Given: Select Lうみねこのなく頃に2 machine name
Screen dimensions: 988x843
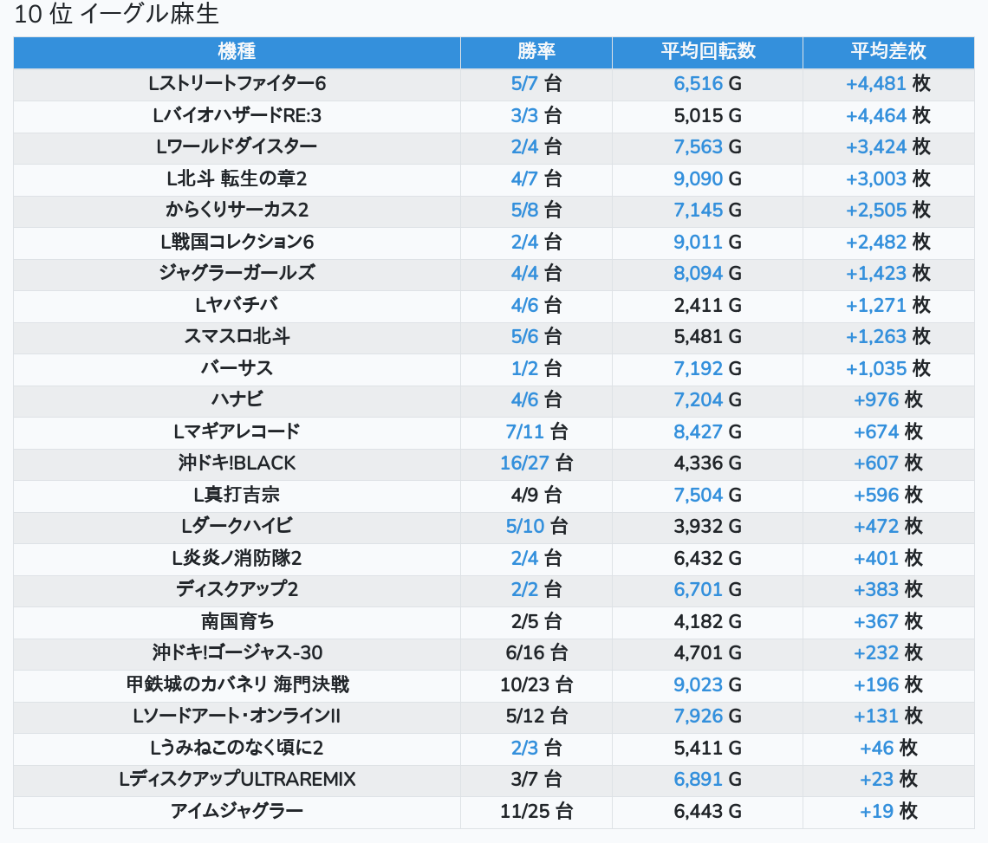Looking at the screenshot, I should coord(237,748).
